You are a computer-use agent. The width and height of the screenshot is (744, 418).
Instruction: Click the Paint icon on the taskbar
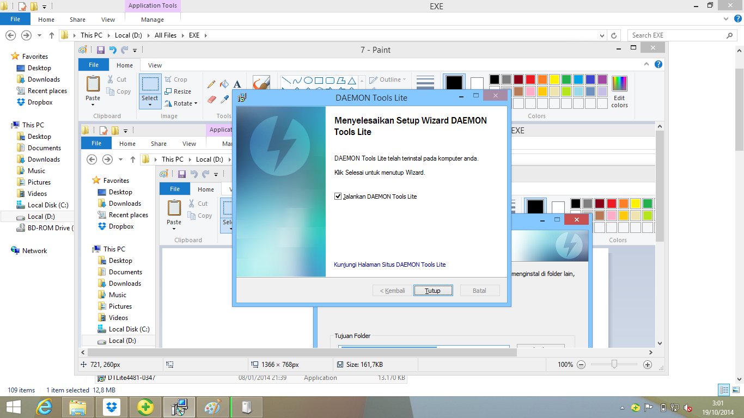[212, 407]
